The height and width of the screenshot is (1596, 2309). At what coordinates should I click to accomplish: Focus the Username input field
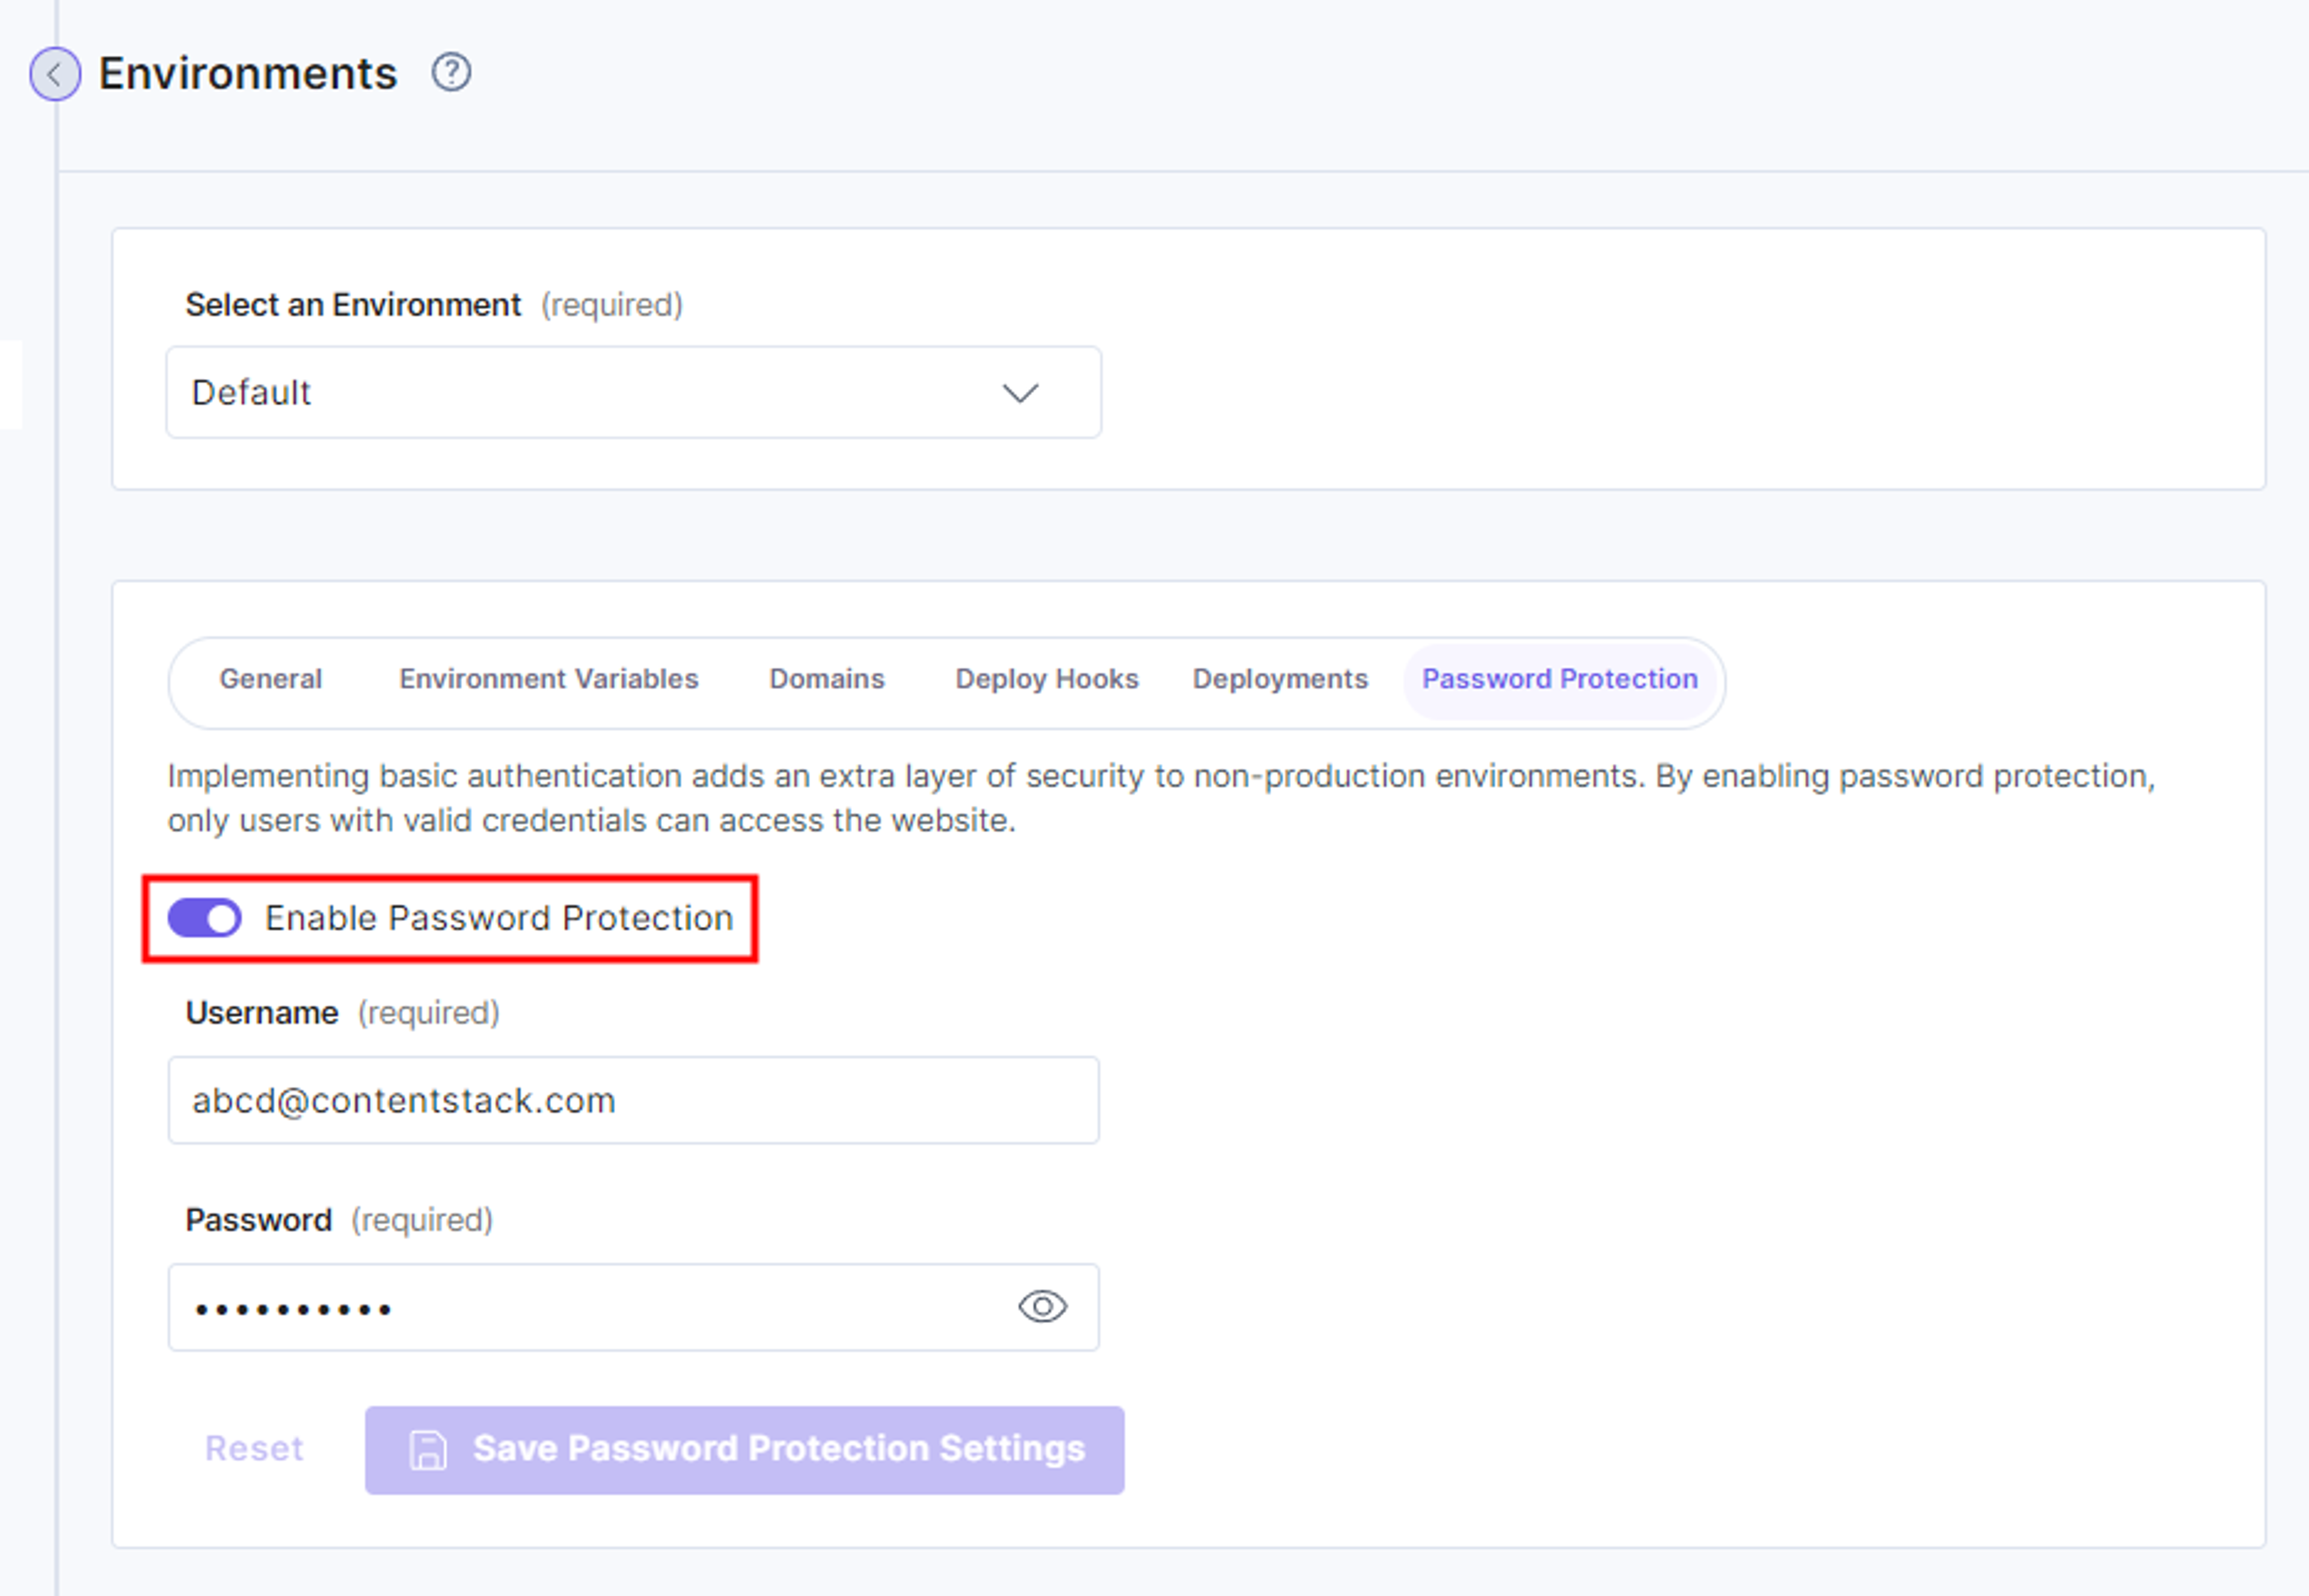point(634,1100)
